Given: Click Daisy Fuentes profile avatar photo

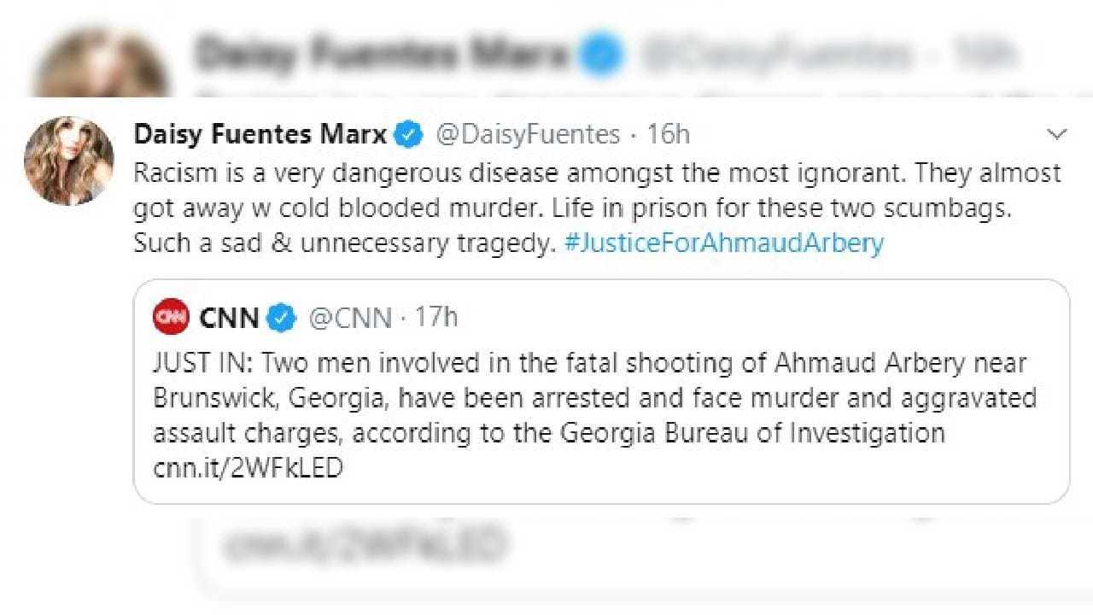Looking at the screenshot, I should point(68,161).
